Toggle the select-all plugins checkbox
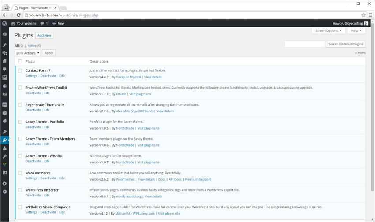Screen dimensions: 375x222 (20, 62)
